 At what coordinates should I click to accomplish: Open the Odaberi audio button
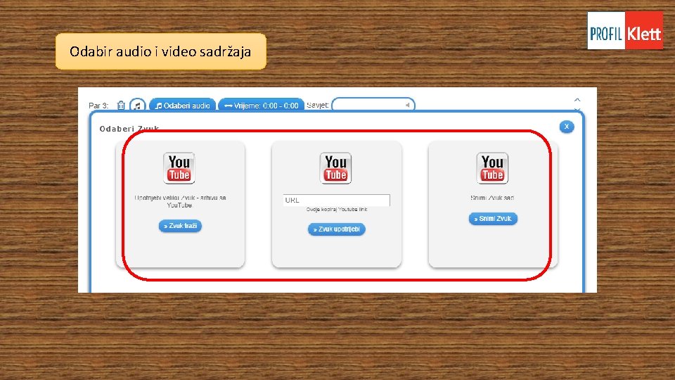(182, 105)
